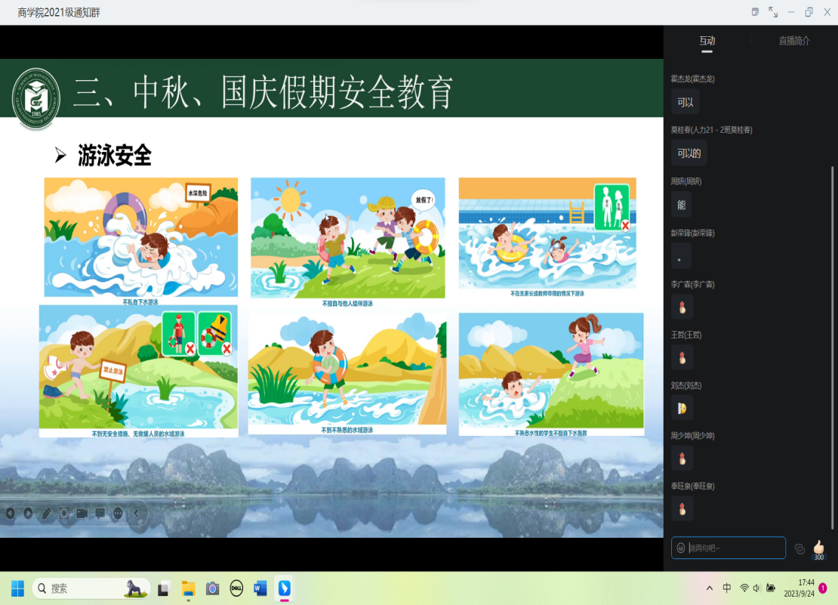Click the window pin icon in title bar
Image resolution: width=838 pixels, height=605 pixels.
pos(755,12)
